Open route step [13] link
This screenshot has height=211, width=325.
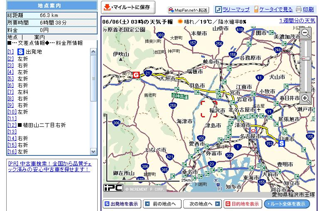point(12,132)
